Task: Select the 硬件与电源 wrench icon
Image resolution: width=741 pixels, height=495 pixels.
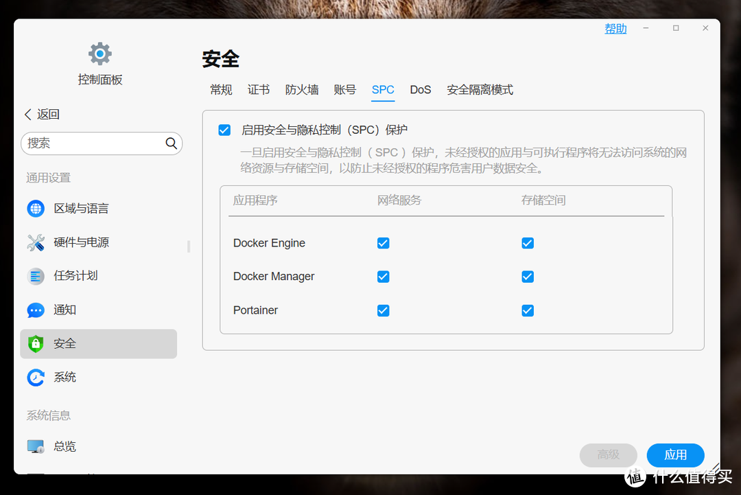Action: pos(36,242)
